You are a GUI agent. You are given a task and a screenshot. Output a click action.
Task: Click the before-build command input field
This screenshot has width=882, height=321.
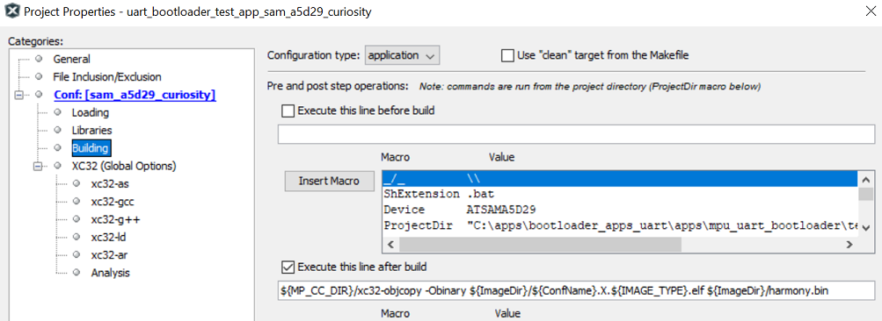coord(576,135)
